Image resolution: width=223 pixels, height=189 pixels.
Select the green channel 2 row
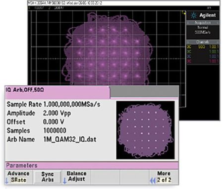(x=203, y=52)
